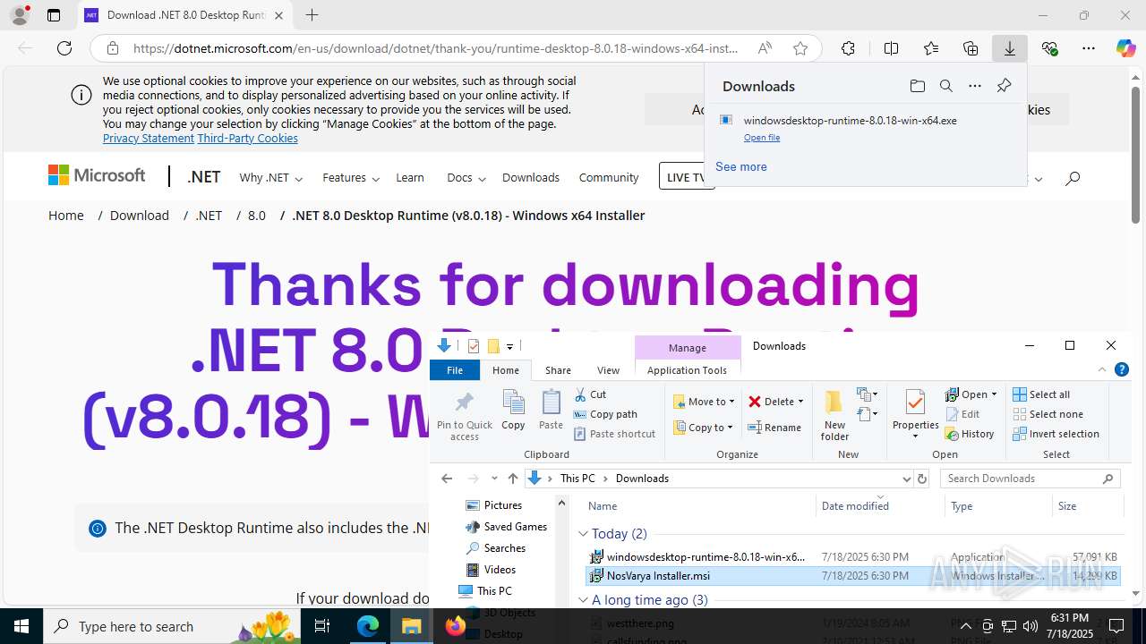
Task: Open the Open button dropdown arrow
Action: pyautogui.click(x=994, y=394)
